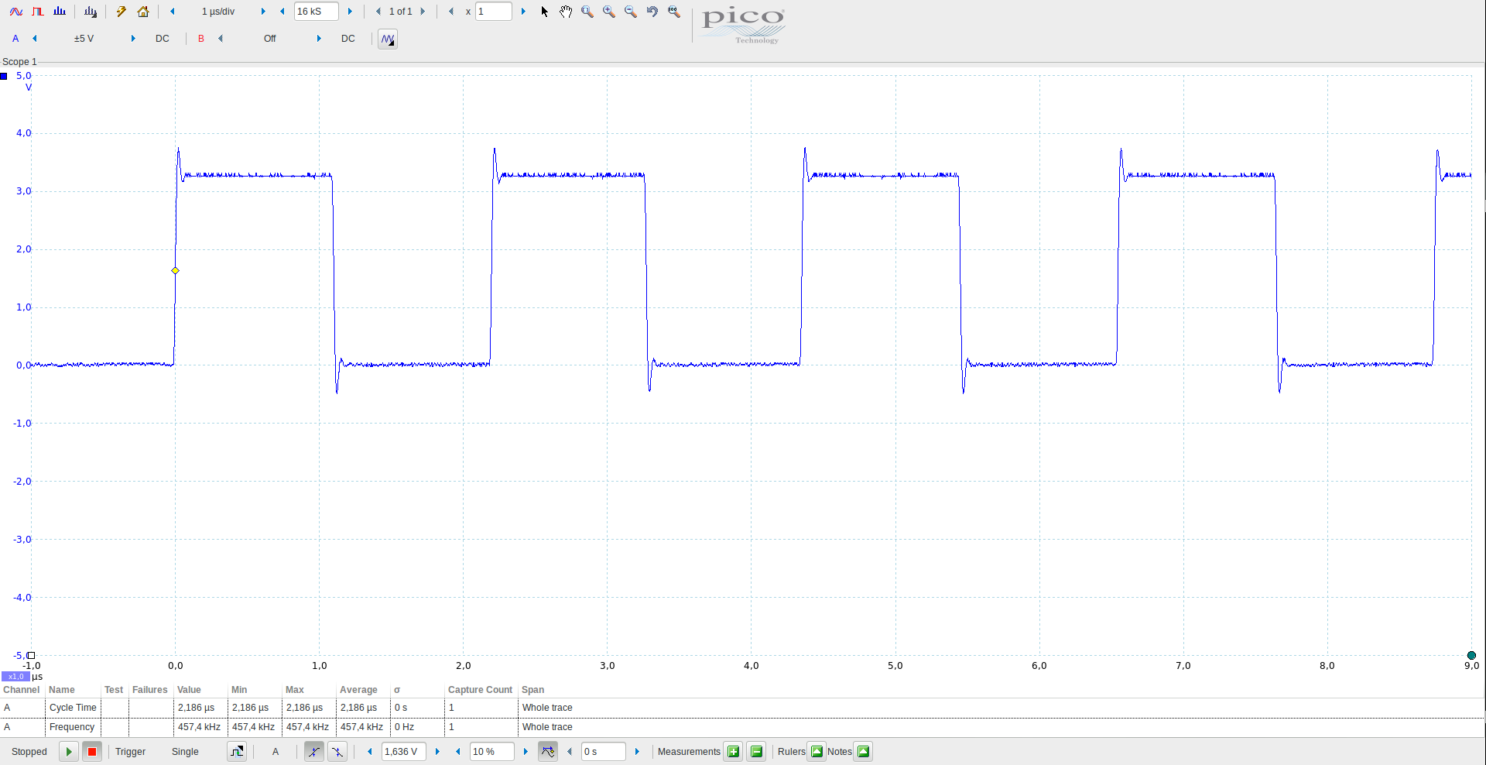Screen dimensions: 1486x765
Task: Click the yellow trigger marker diamond
Action: pyautogui.click(x=176, y=270)
